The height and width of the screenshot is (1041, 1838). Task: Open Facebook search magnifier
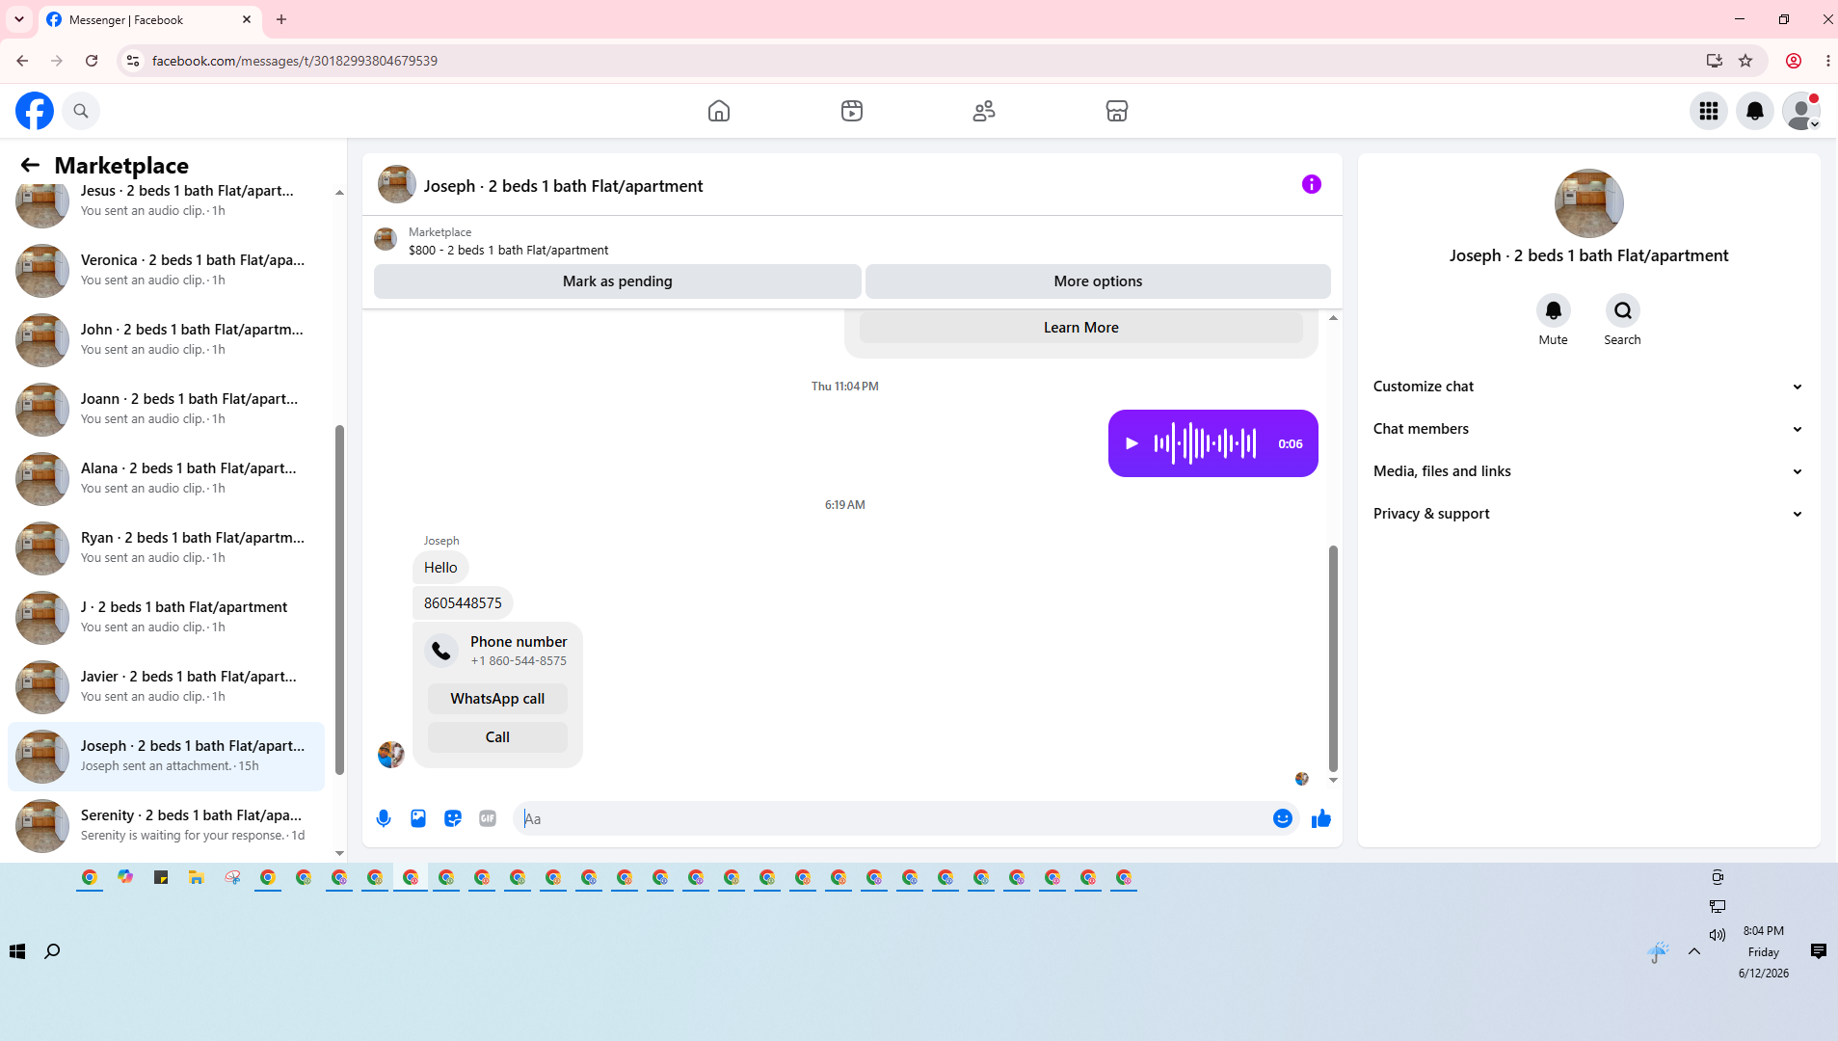(81, 111)
